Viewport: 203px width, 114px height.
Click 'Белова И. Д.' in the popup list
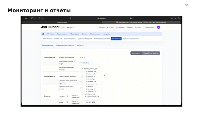tap(91, 79)
